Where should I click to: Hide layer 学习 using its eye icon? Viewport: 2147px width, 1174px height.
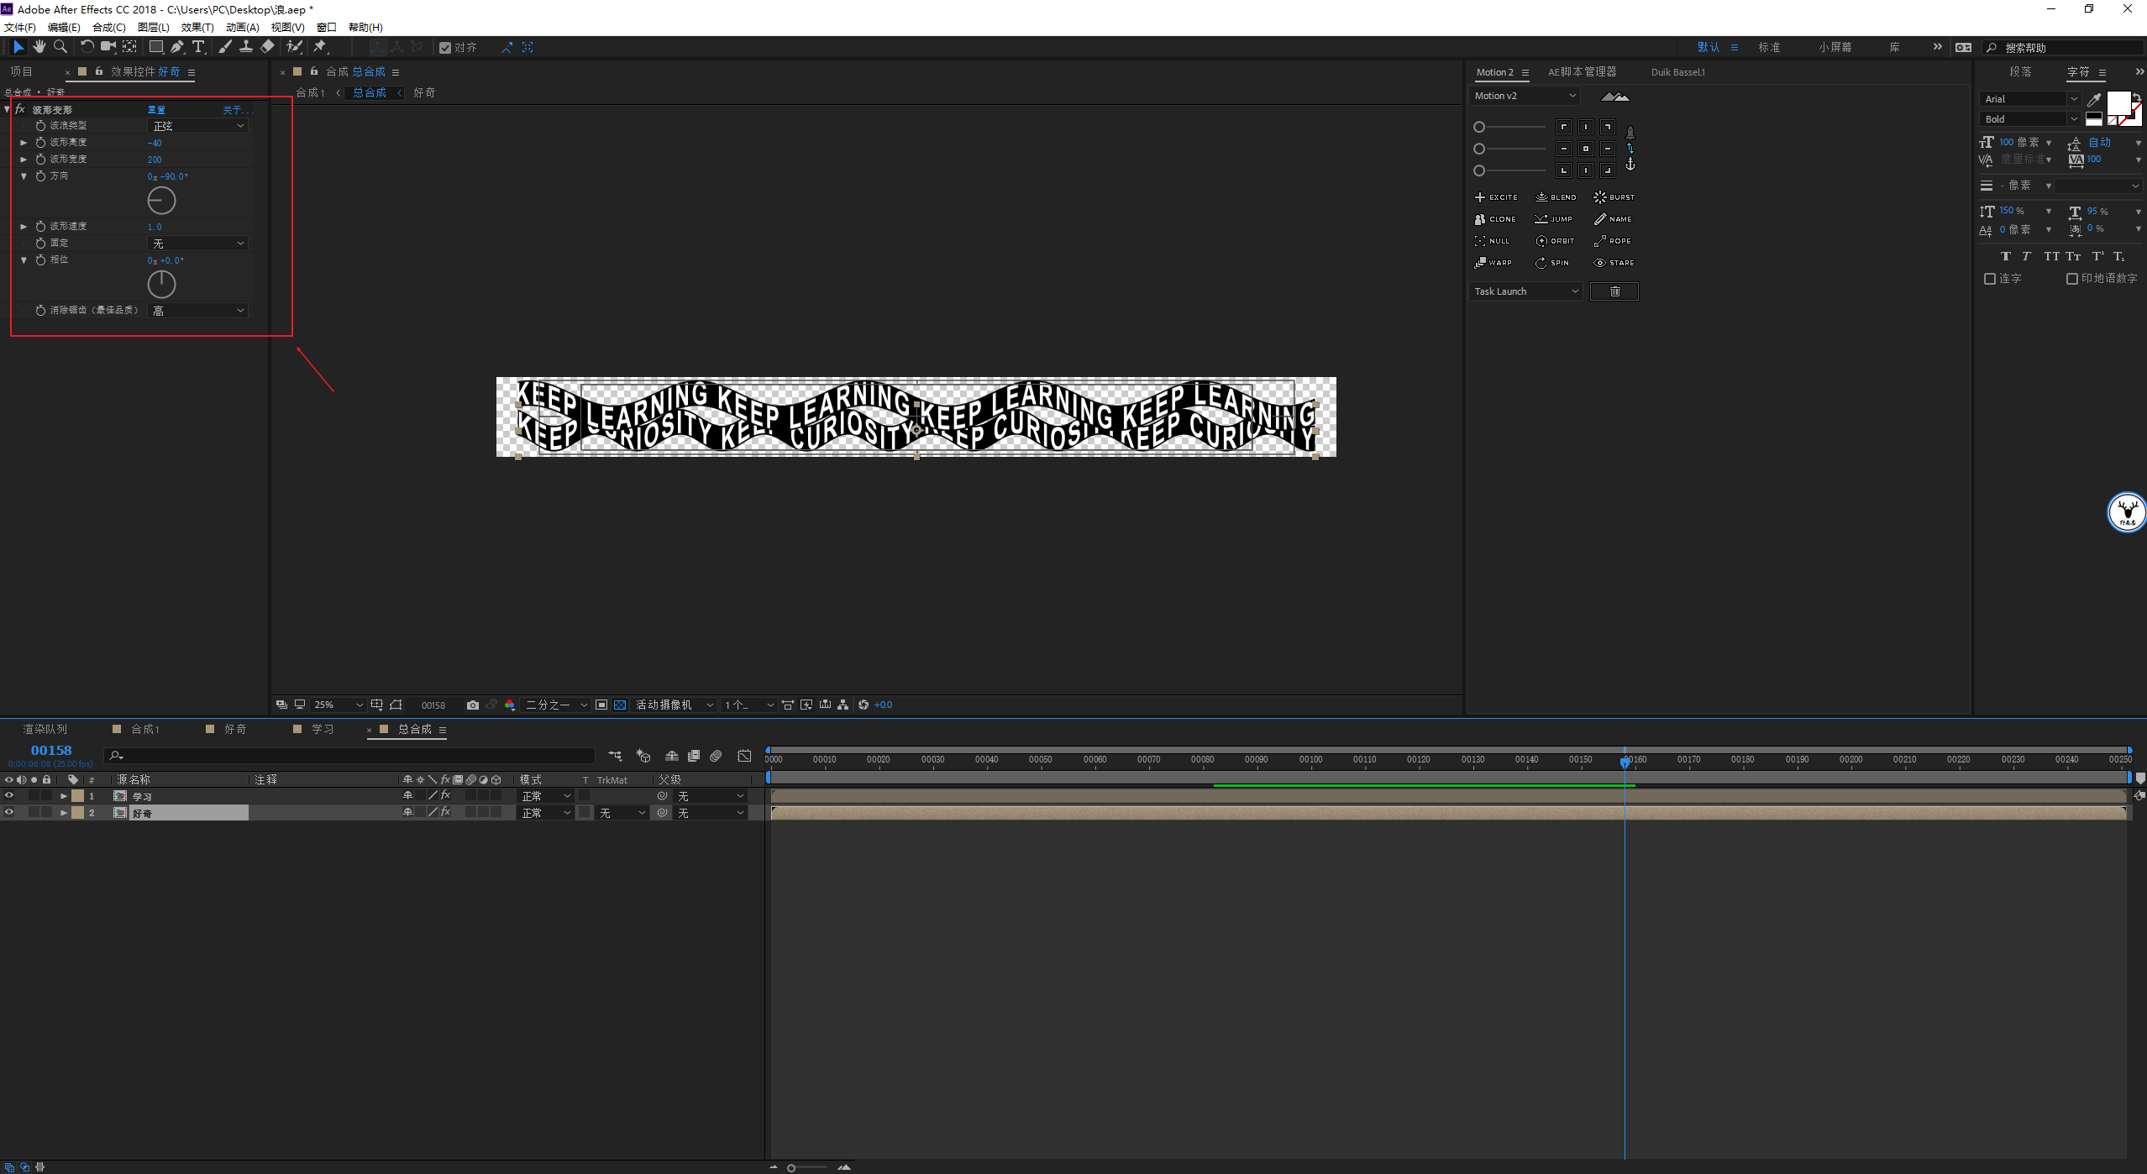pos(9,796)
